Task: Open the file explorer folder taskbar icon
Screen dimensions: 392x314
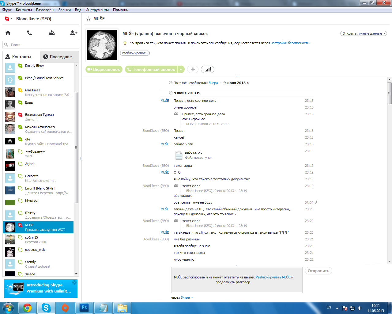Action: pyautogui.click(x=122, y=308)
